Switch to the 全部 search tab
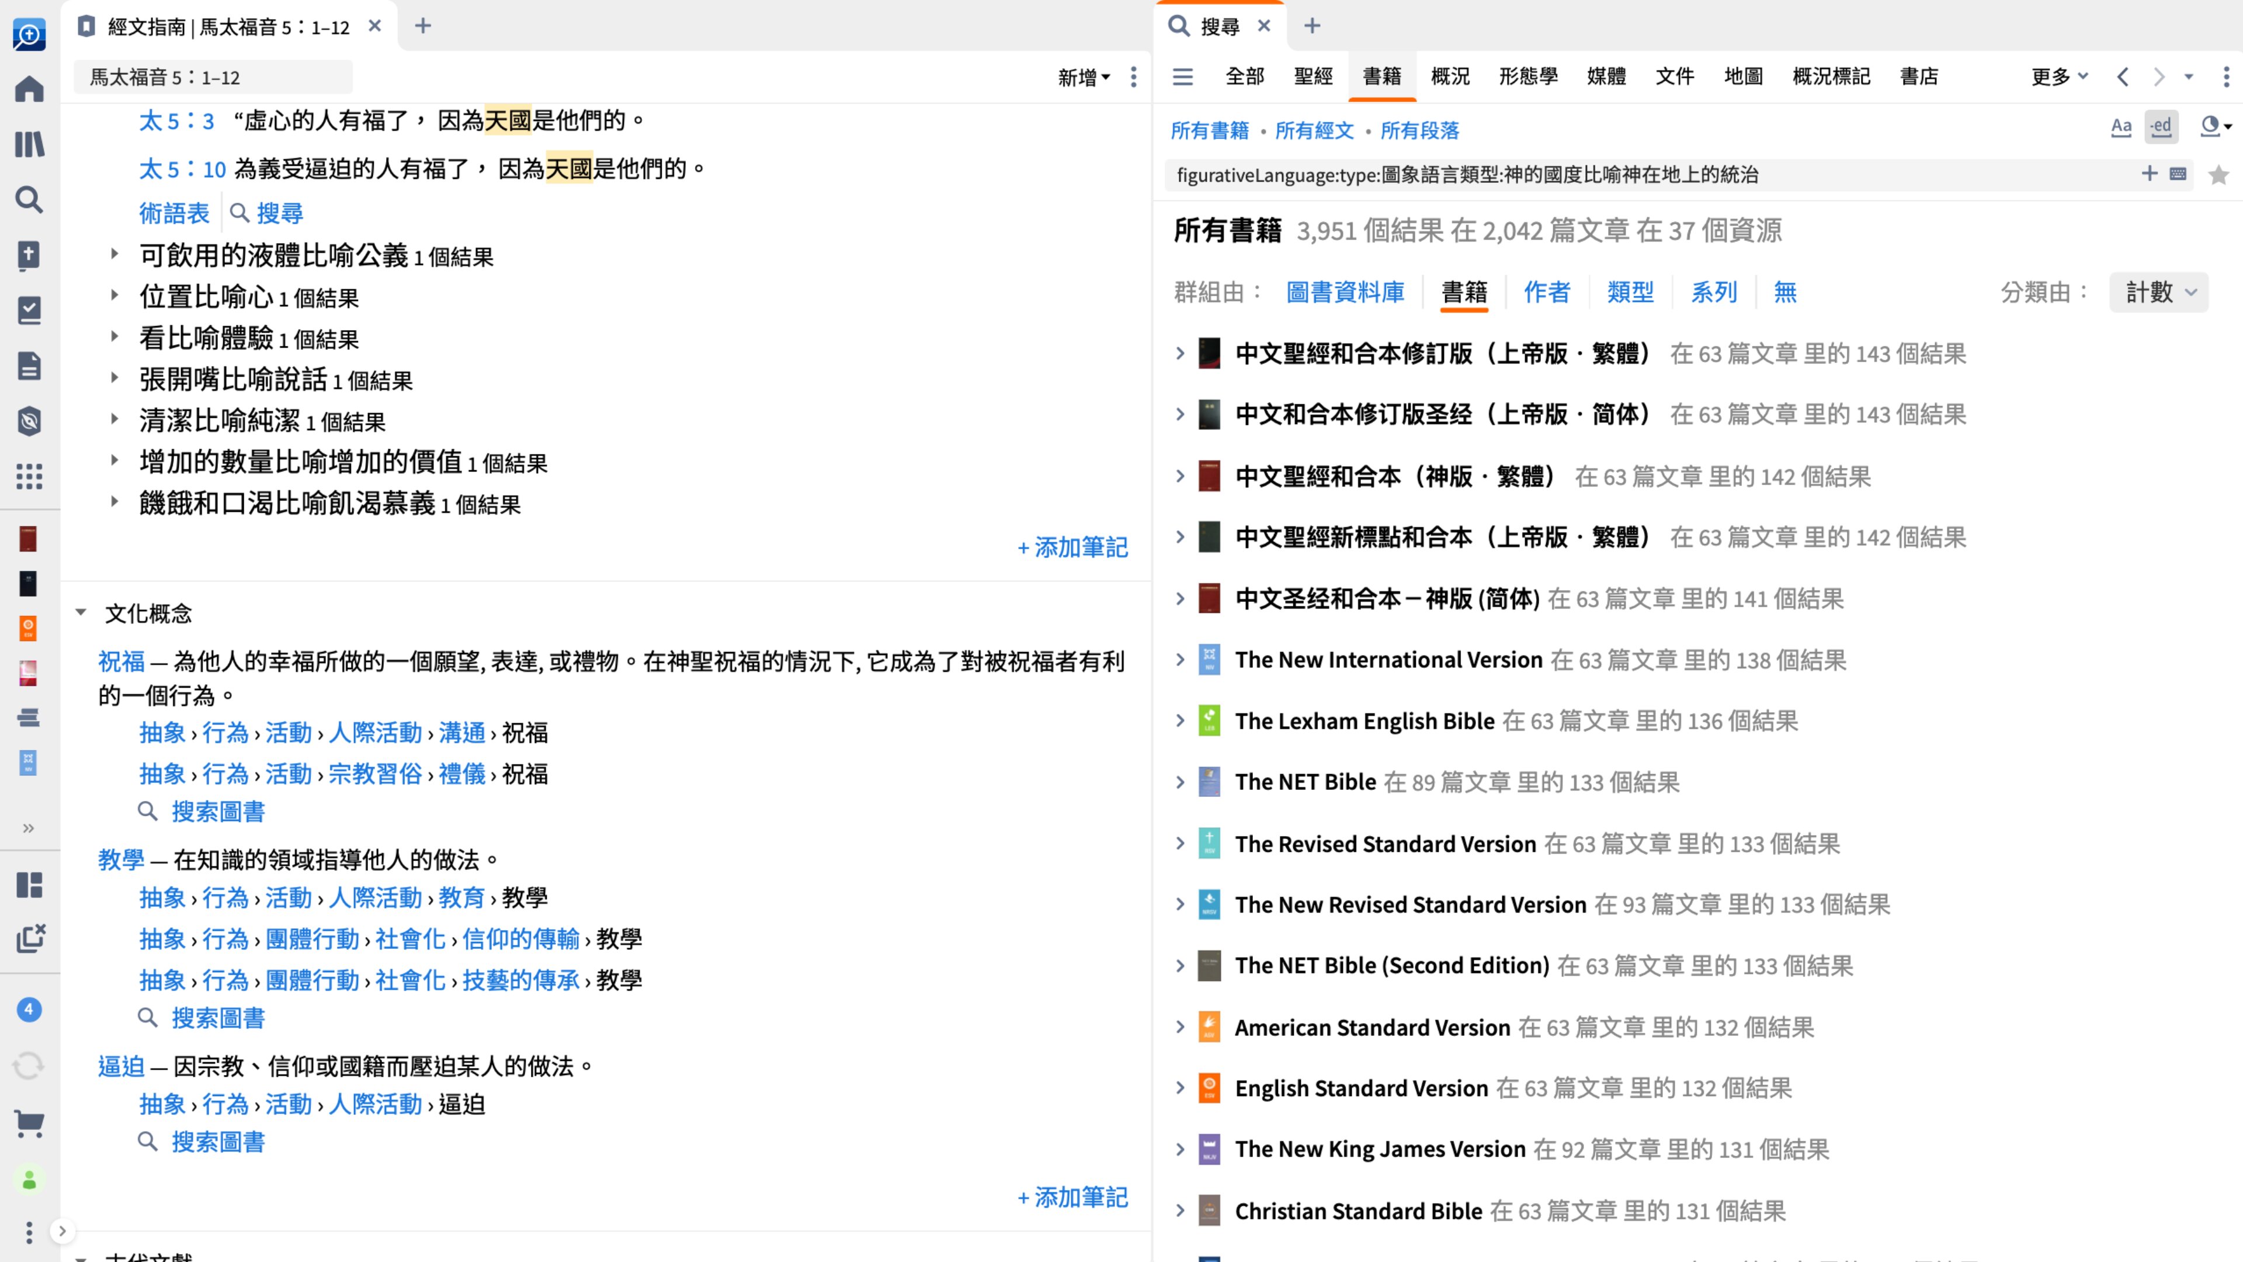This screenshot has height=1262, width=2243. point(1244,77)
